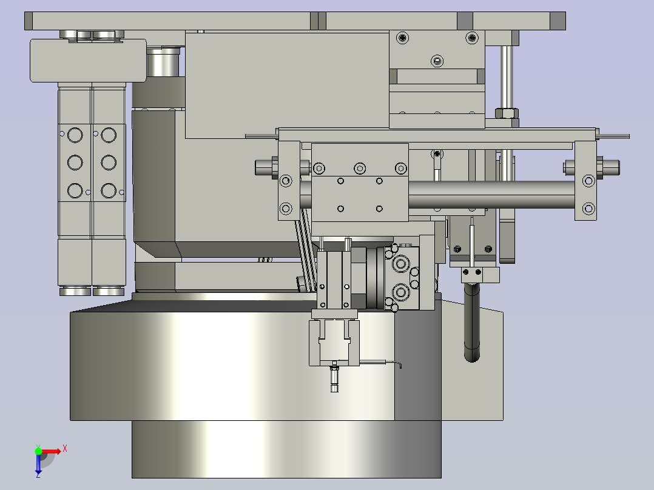Click the blue Z axis arrow of the triad

(38, 465)
